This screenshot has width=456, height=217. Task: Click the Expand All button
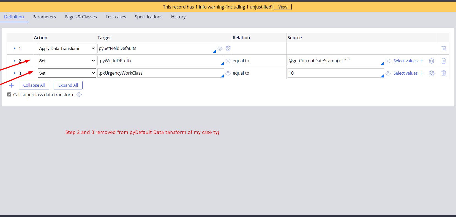click(68, 85)
